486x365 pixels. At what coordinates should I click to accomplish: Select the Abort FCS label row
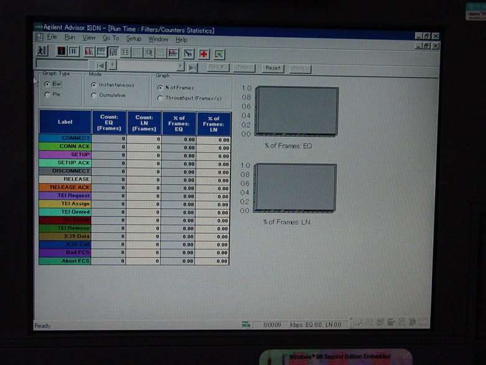pos(65,261)
